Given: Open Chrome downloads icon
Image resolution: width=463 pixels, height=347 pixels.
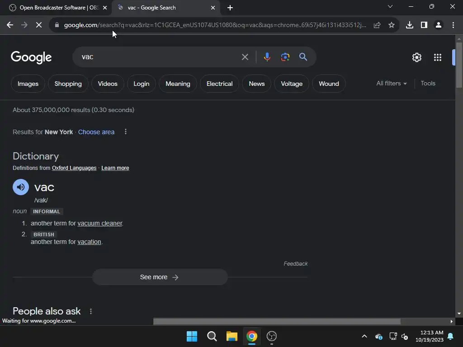Looking at the screenshot, I should tap(410, 25).
